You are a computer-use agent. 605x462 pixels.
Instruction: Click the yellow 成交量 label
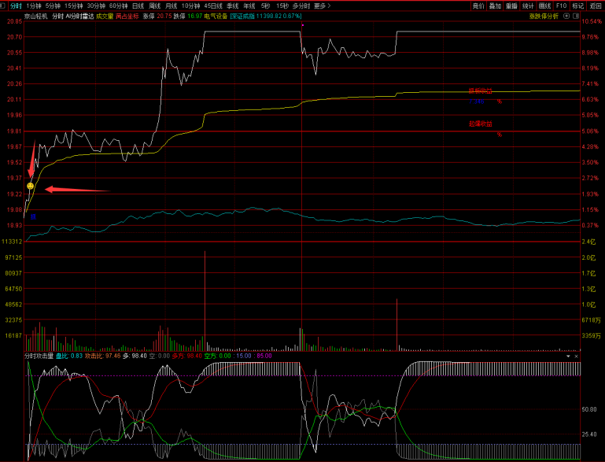click(105, 17)
